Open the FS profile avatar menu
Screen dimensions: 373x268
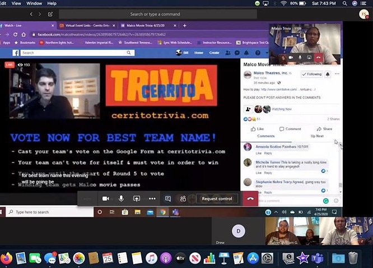coord(363,14)
